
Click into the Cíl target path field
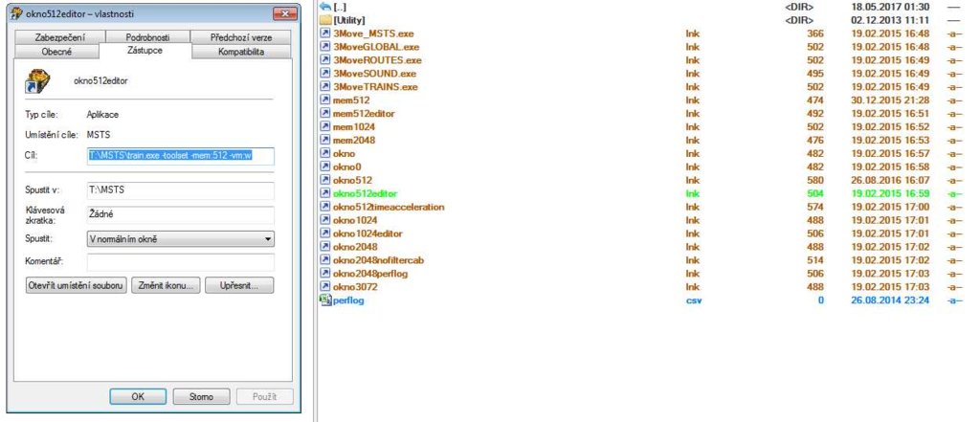point(180,156)
